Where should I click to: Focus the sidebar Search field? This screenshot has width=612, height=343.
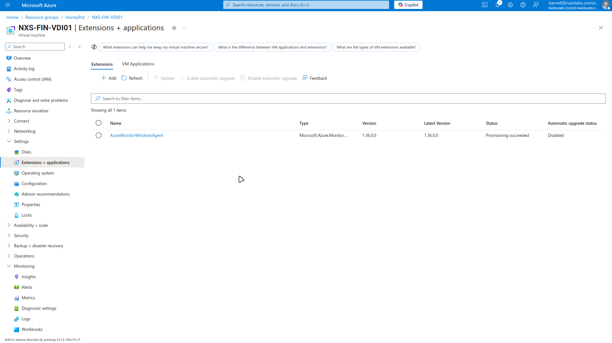35,47
